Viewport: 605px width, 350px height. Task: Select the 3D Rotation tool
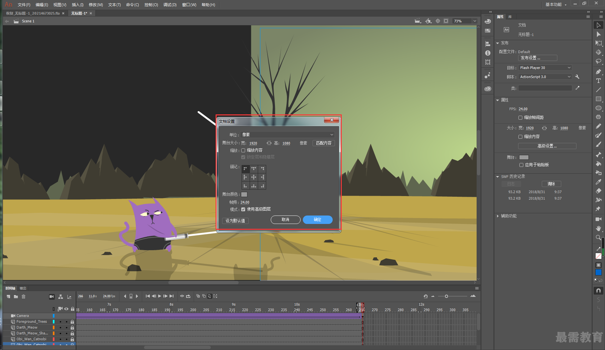click(x=599, y=52)
